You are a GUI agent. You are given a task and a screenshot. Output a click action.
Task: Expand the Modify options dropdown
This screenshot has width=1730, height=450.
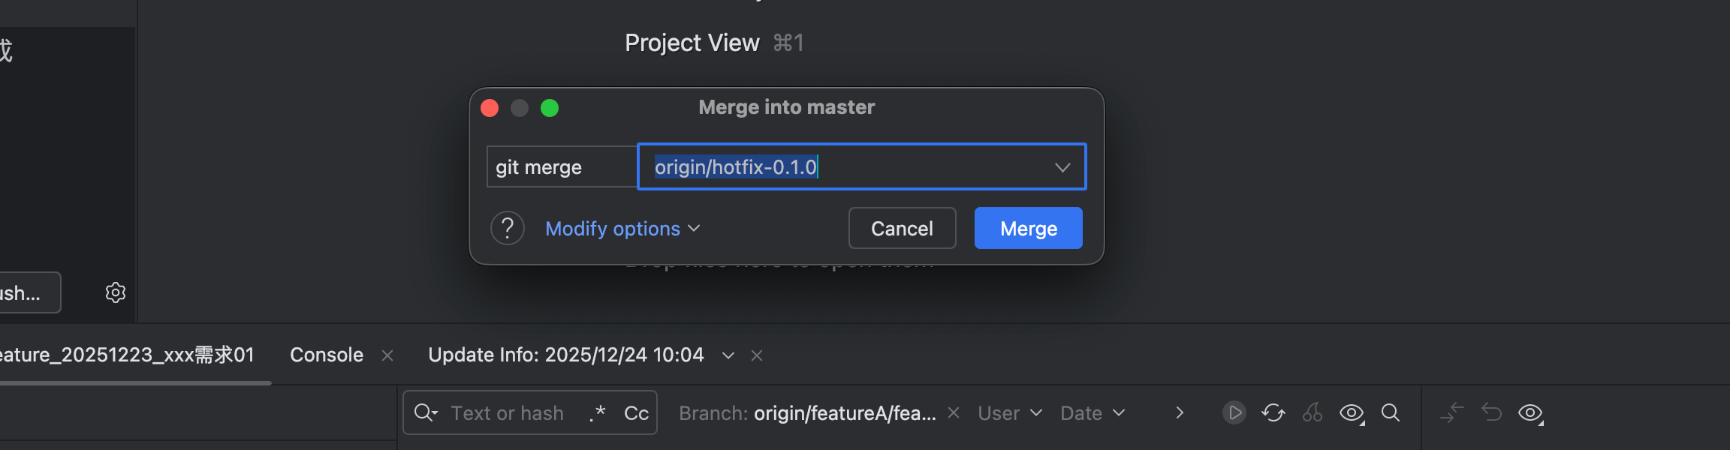click(622, 229)
